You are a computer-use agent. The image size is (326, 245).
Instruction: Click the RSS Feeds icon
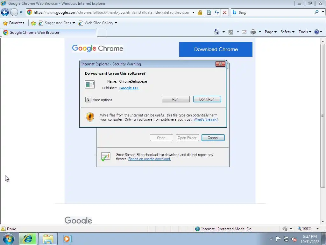[x=230, y=32]
